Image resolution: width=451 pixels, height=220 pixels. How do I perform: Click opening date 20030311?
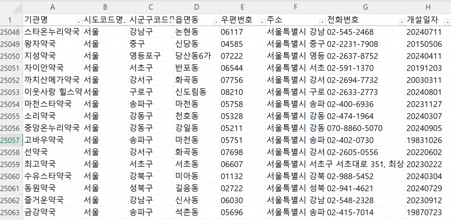tap(428, 80)
